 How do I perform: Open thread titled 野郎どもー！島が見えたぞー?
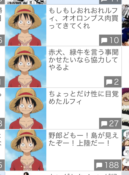pyautogui.click(x=83, y=139)
